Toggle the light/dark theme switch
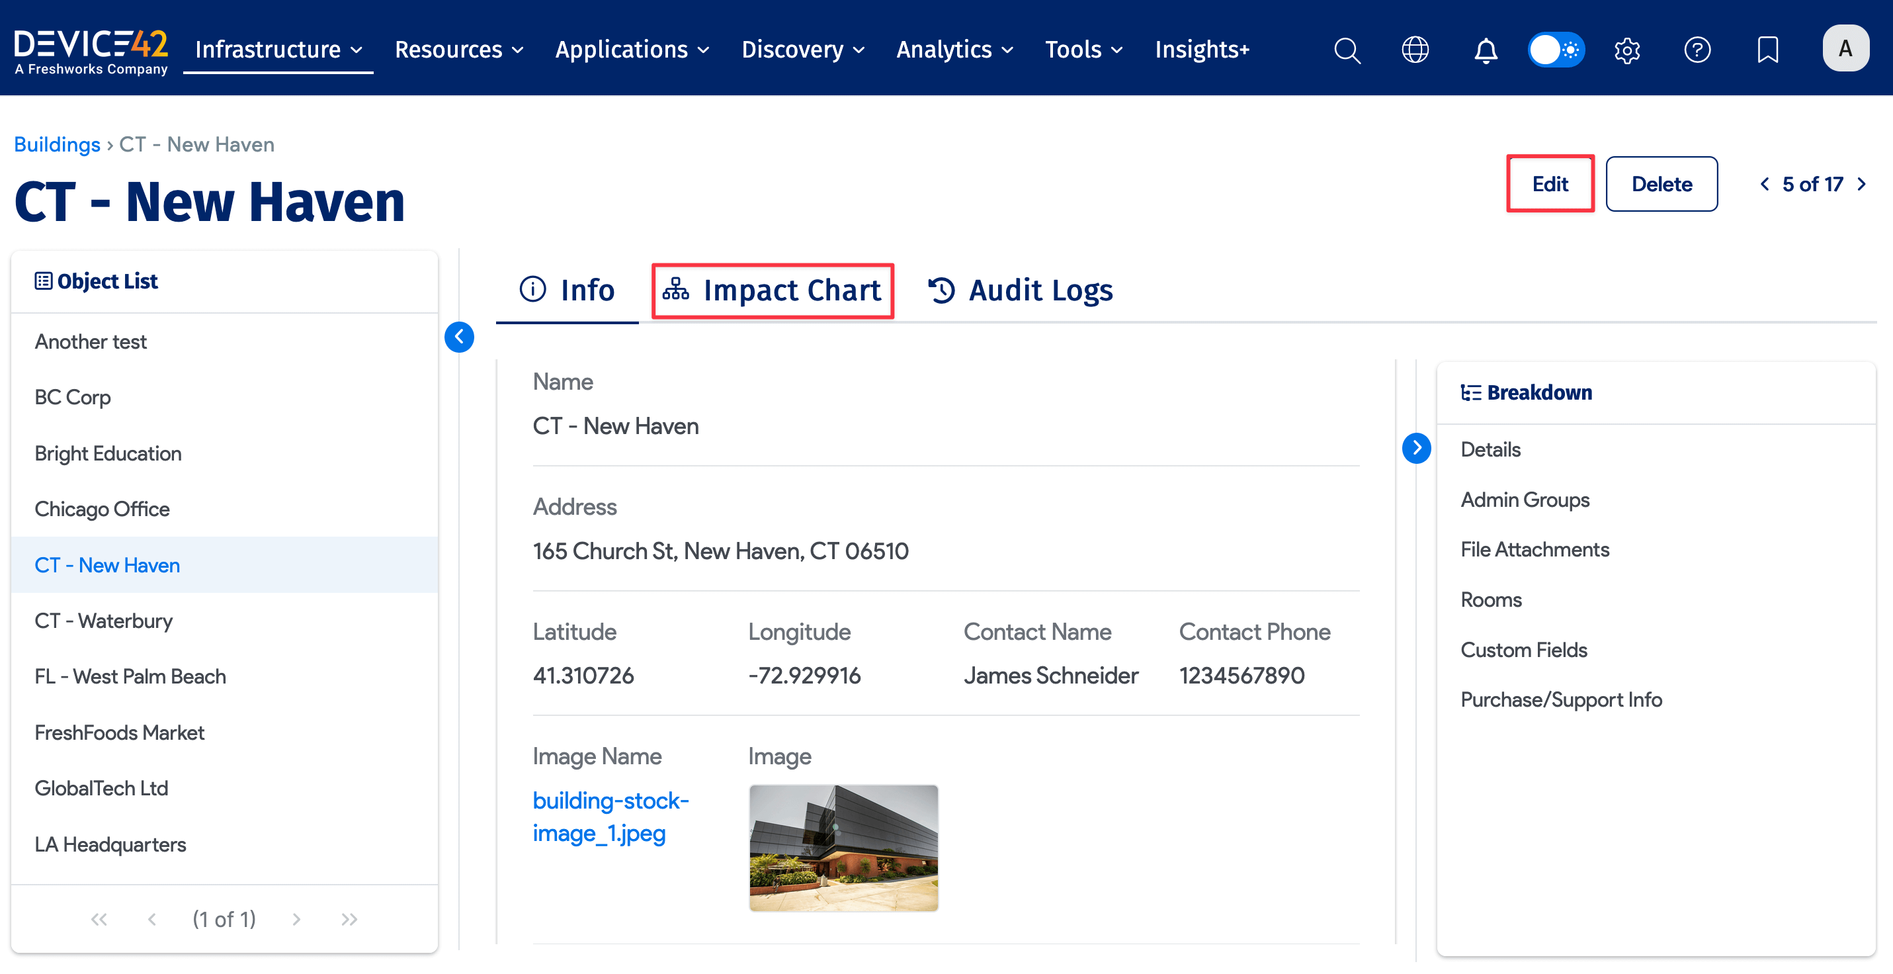1893x974 pixels. (x=1556, y=50)
